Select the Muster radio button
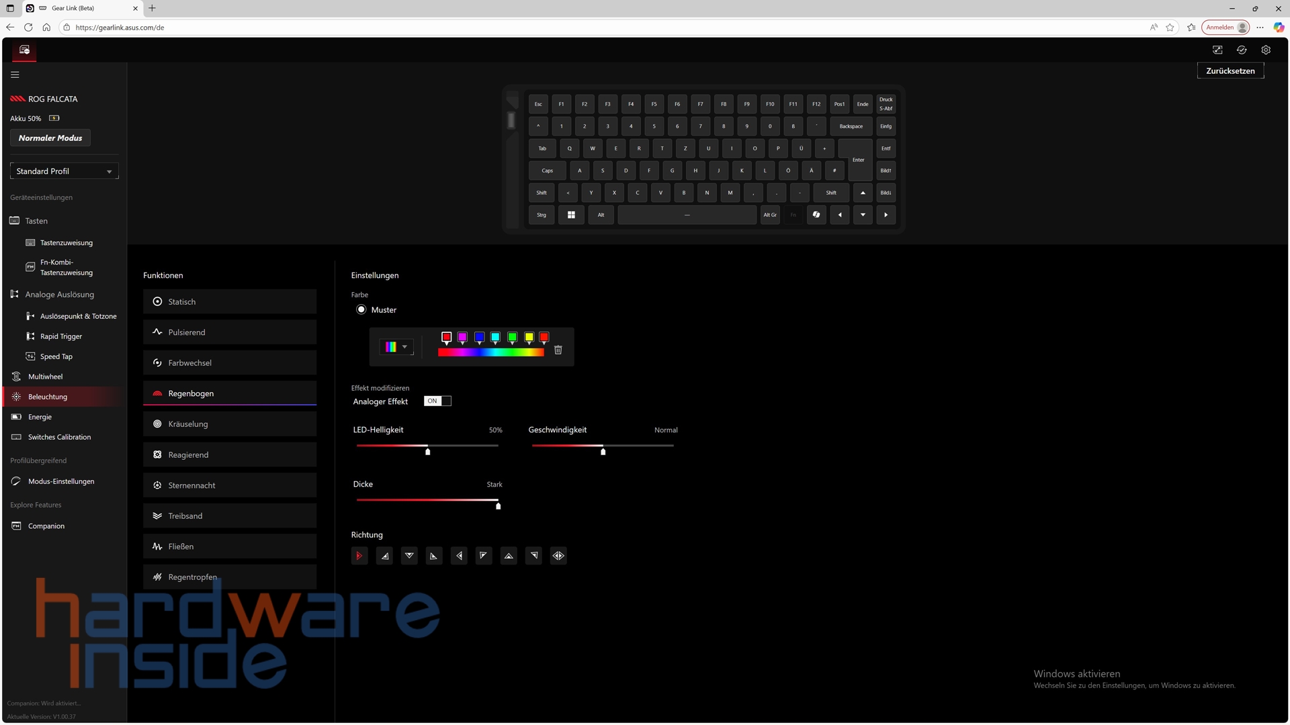Image resolution: width=1290 pixels, height=725 pixels. coord(361,309)
